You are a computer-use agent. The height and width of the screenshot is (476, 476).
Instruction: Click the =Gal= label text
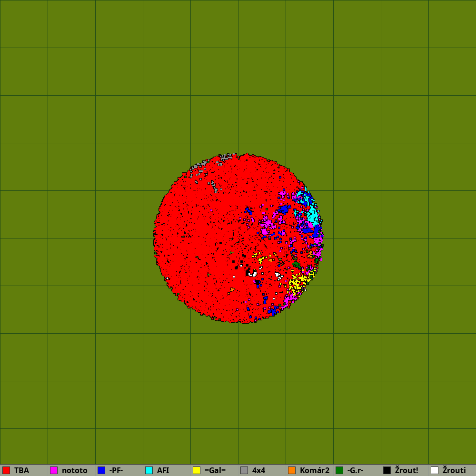tap(215, 470)
